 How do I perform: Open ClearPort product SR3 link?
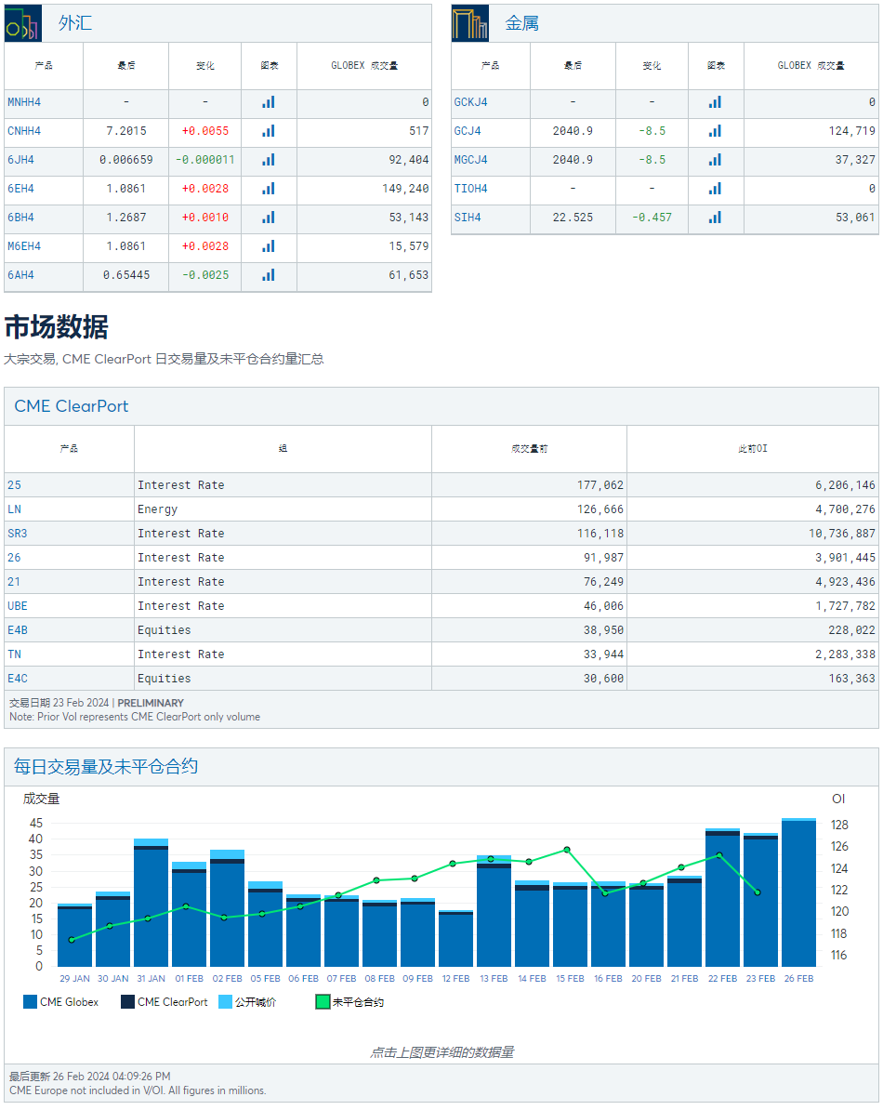17,534
